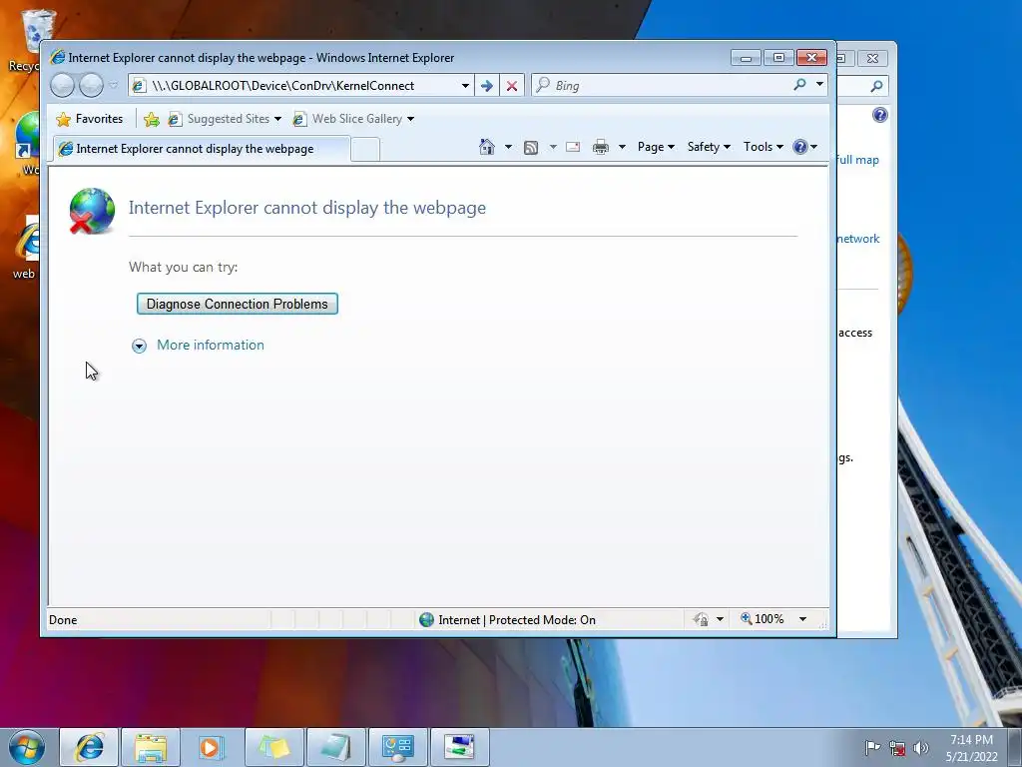
Task: Click the status bar privacy lock icon
Action: [702, 619]
